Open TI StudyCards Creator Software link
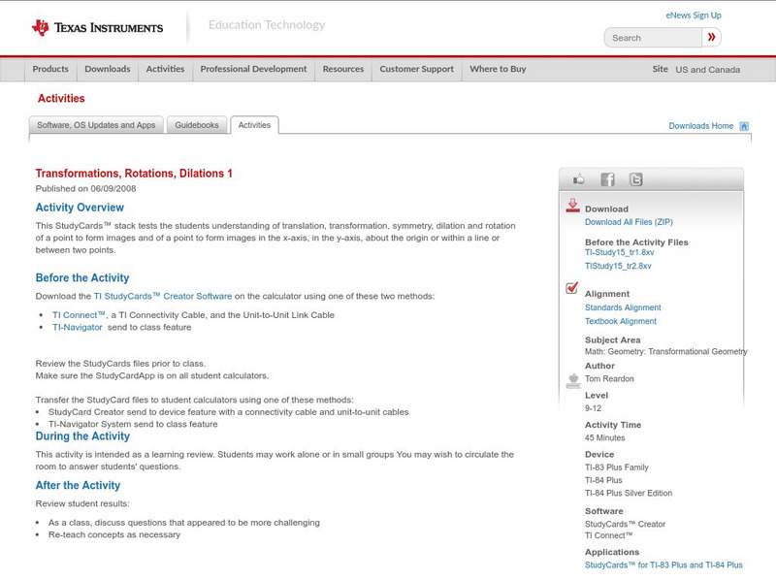This screenshot has width=776, height=580. coord(163,296)
